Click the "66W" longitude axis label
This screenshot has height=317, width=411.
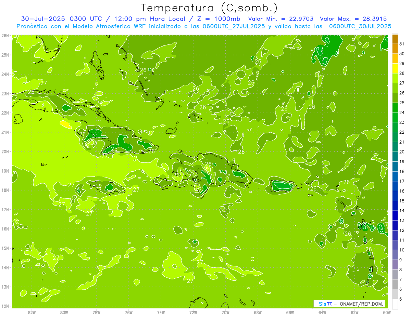(290, 312)
